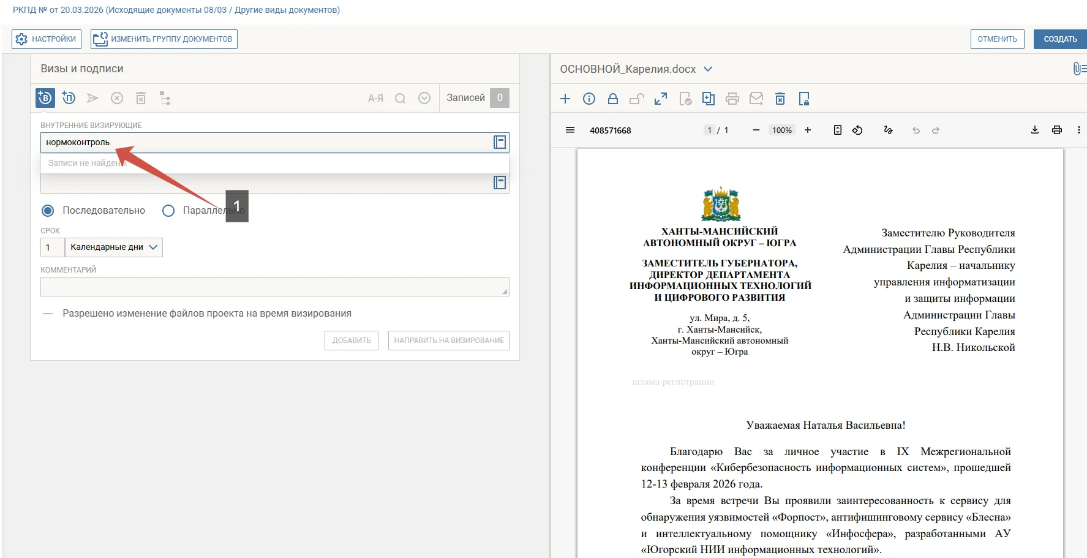
Task: Click the trash delete icon in visas toolbar
Action: coord(141,98)
